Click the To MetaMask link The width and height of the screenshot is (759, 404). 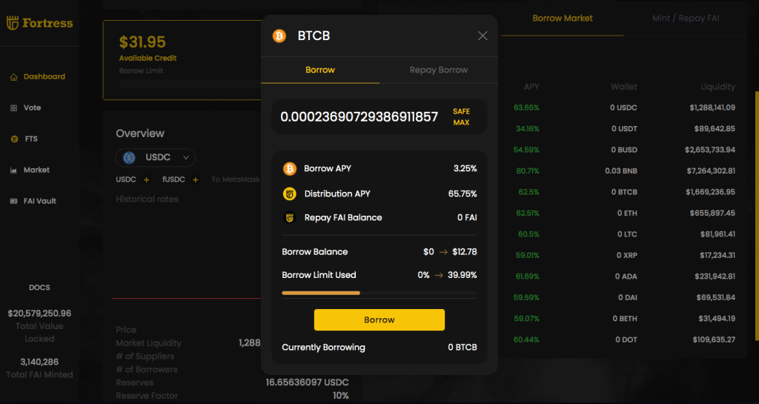click(235, 179)
